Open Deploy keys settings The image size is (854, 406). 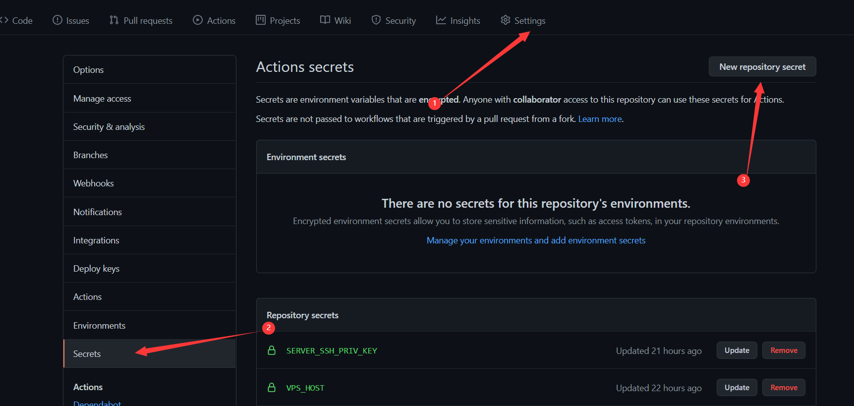coord(150,268)
